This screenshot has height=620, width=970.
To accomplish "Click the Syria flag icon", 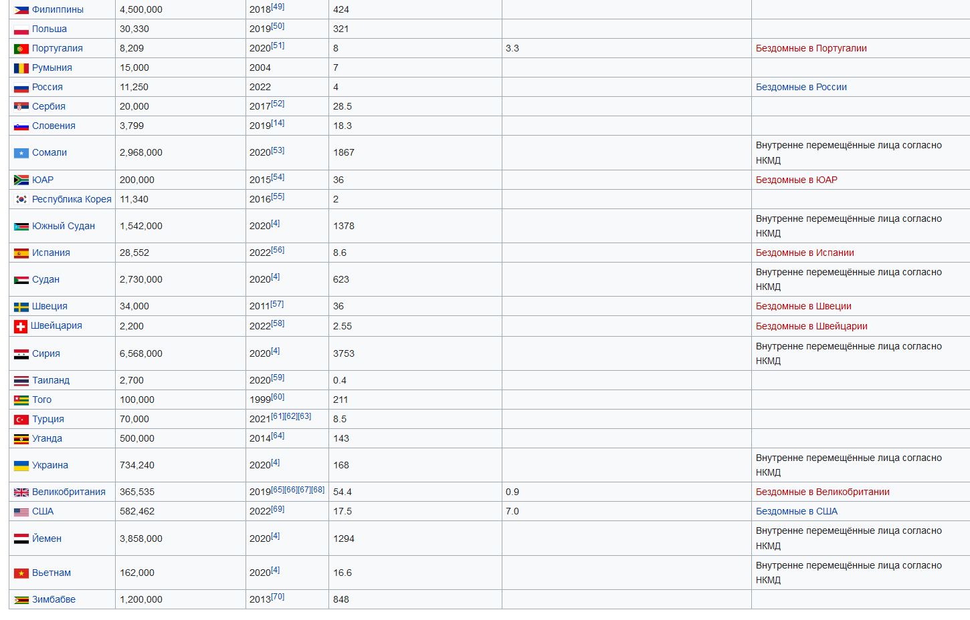I will click(21, 354).
